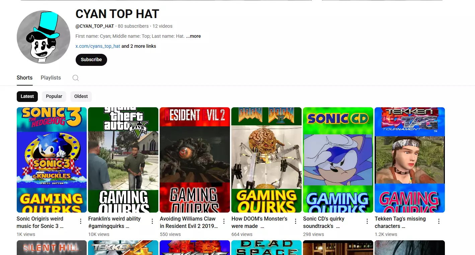Open options menu for Sonic Origin's weird music short
The height and width of the screenshot is (255, 475).
coord(81,221)
